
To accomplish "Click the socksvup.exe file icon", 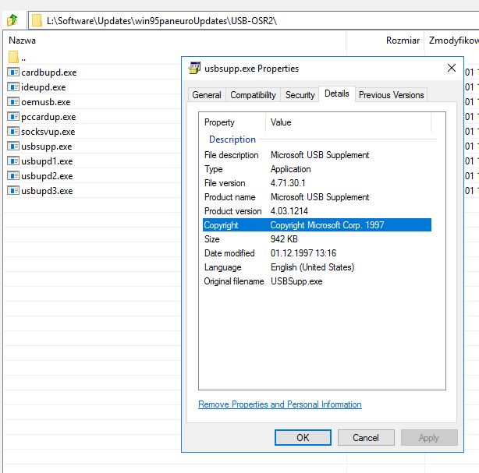I will pyautogui.click(x=13, y=132).
